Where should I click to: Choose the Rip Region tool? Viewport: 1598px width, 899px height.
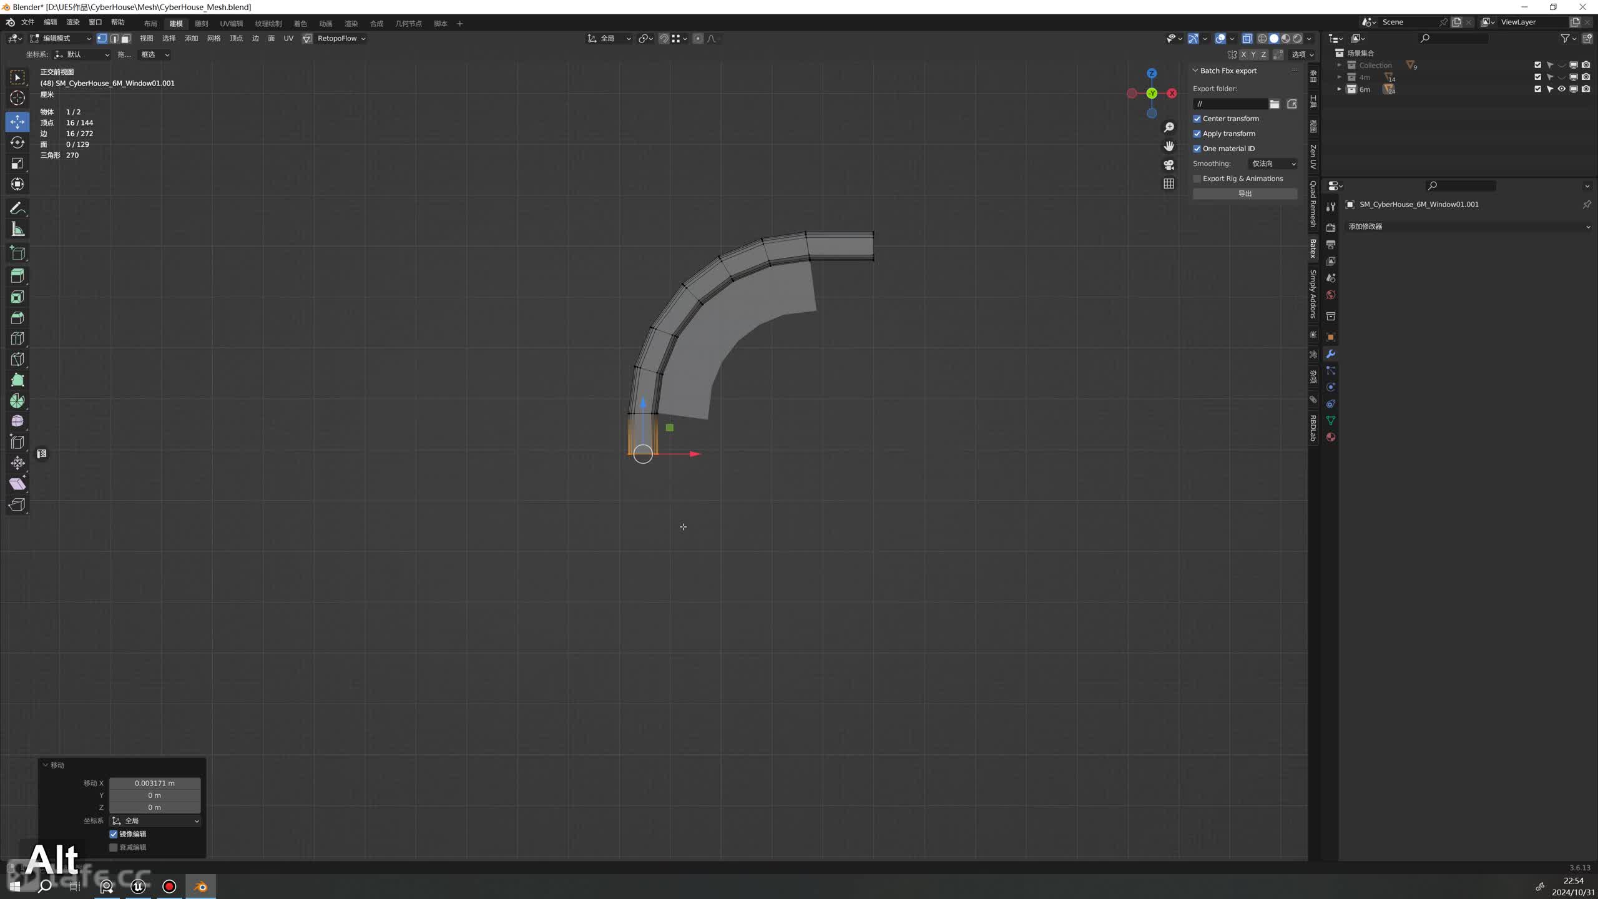click(x=17, y=504)
